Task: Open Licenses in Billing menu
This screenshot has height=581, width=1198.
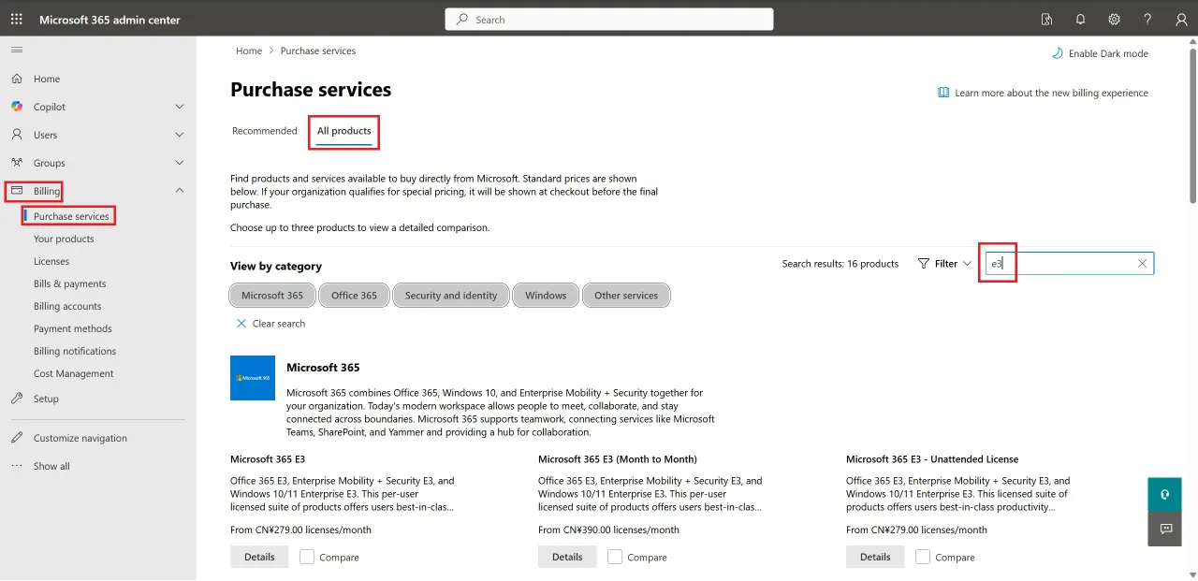Action: pyautogui.click(x=51, y=261)
